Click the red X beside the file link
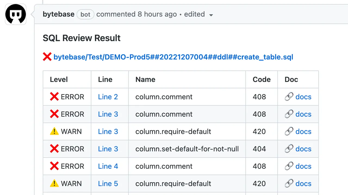Viewport: 348px width, 195px height. (47, 57)
